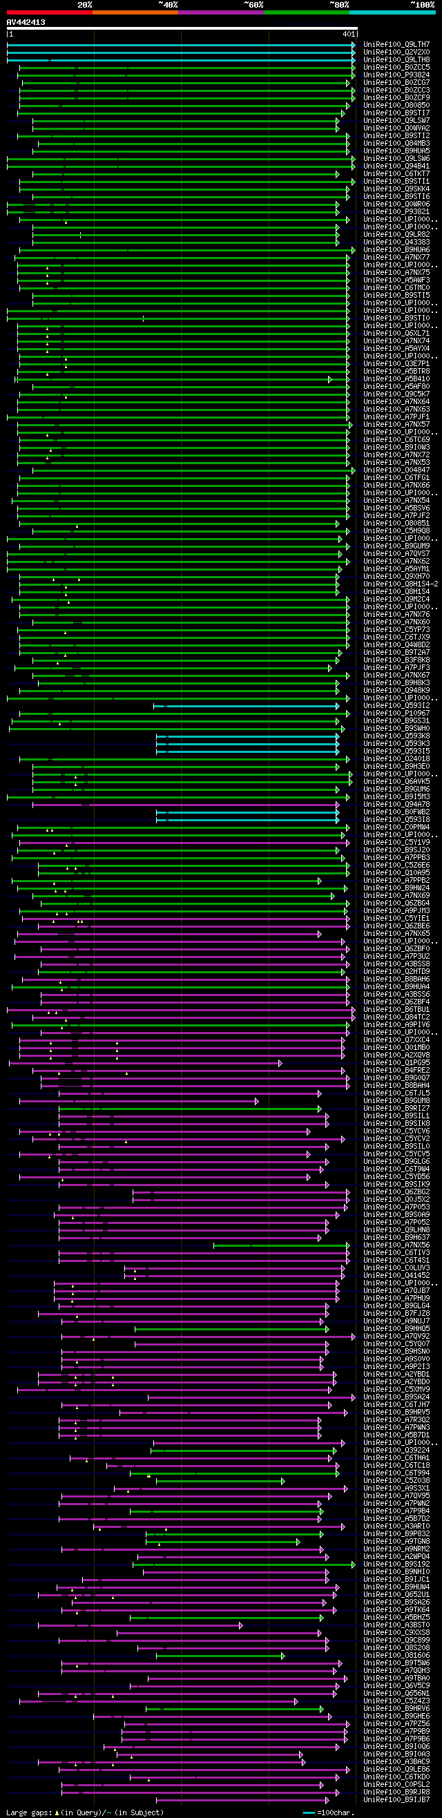Click UniRef100_A3BSS8 label

396,964
